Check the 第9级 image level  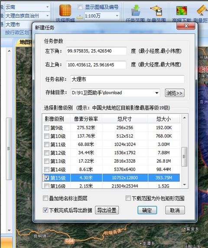click(x=47, y=127)
